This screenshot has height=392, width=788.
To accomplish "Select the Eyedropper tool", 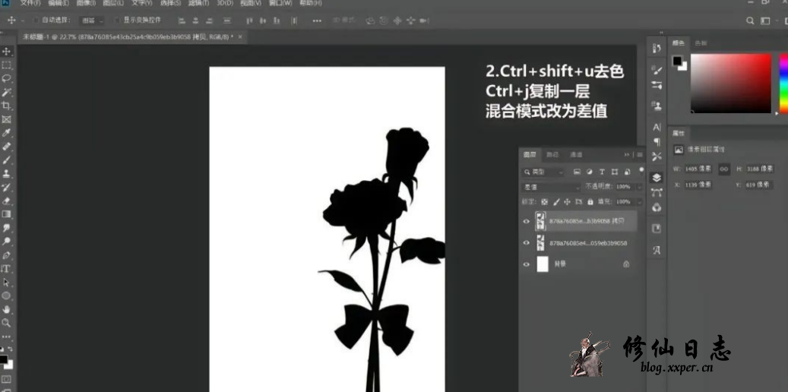I will (x=6, y=132).
